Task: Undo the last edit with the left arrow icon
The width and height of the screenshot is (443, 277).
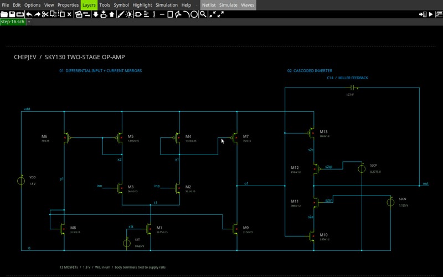Action: (x=29, y=14)
